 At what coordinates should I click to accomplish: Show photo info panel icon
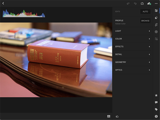(x=156, y=116)
